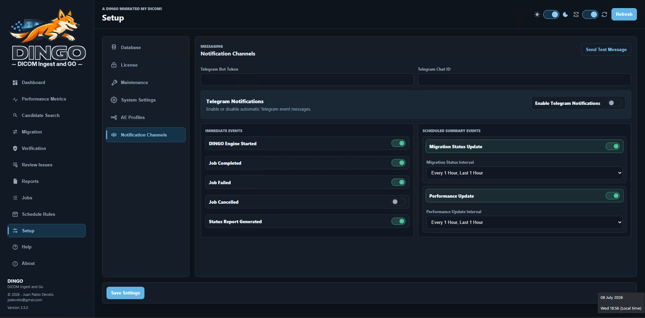Click the About info icon
The width and height of the screenshot is (645, 318).
(x=15, y=264)
